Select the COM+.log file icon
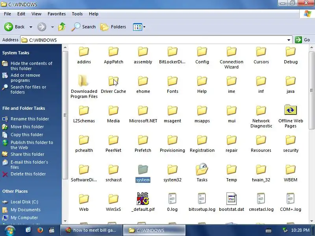This screenshot has width=315, height=236. click(x=291, y=199)
